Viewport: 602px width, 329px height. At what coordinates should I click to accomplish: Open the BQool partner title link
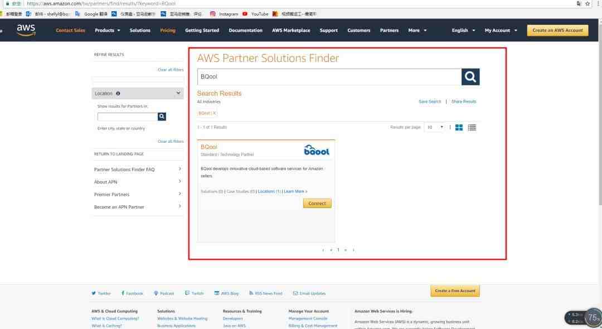click(x=209, y=147)
